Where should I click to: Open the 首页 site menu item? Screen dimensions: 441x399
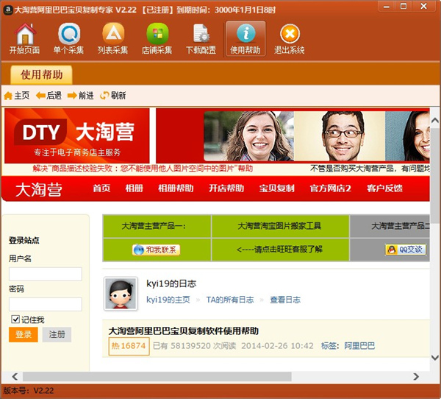point(101,188)
